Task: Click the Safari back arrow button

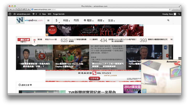Action: pos(11,9)
